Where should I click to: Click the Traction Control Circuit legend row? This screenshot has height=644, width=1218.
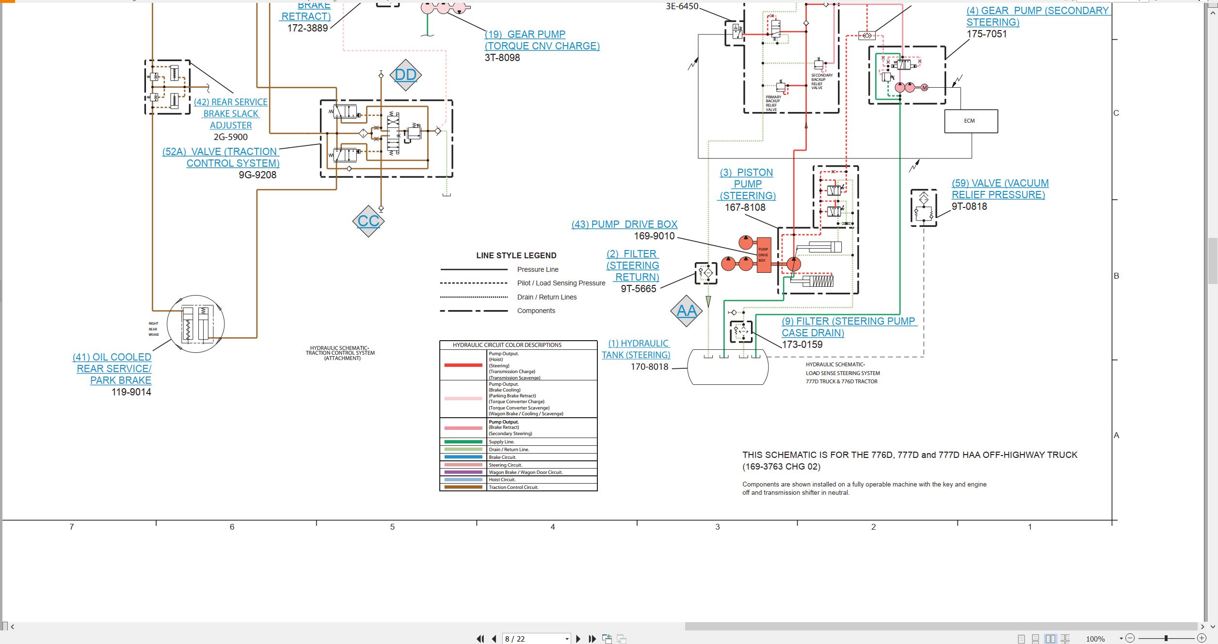point(518,487)
